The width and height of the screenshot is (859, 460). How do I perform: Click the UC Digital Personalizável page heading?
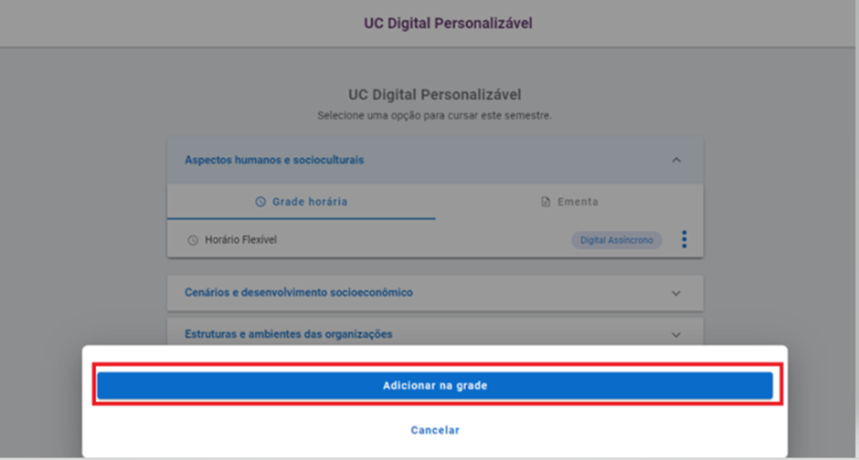434,95
